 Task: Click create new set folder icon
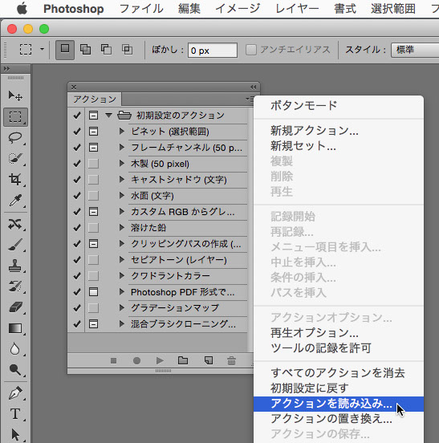pos(183,360)
